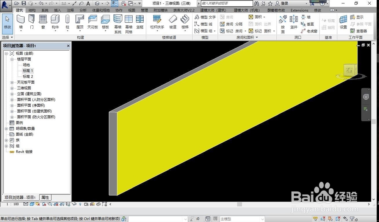The image size is (379, 222).
Task: Click the Open folder icon in quick access toolbar
Action: point(17,3)
